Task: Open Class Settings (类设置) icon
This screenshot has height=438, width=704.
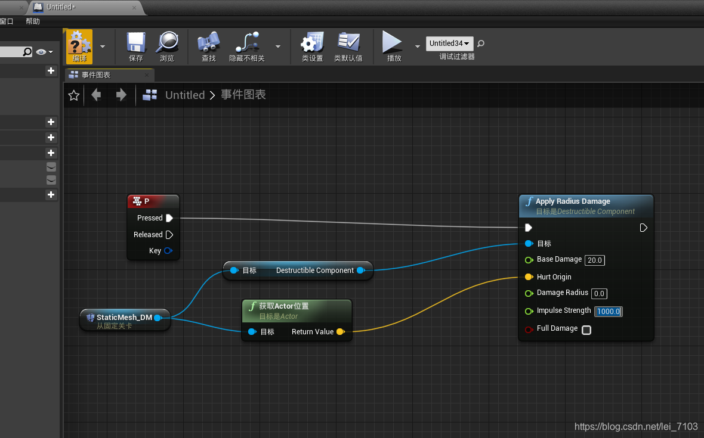Action: 313,46
